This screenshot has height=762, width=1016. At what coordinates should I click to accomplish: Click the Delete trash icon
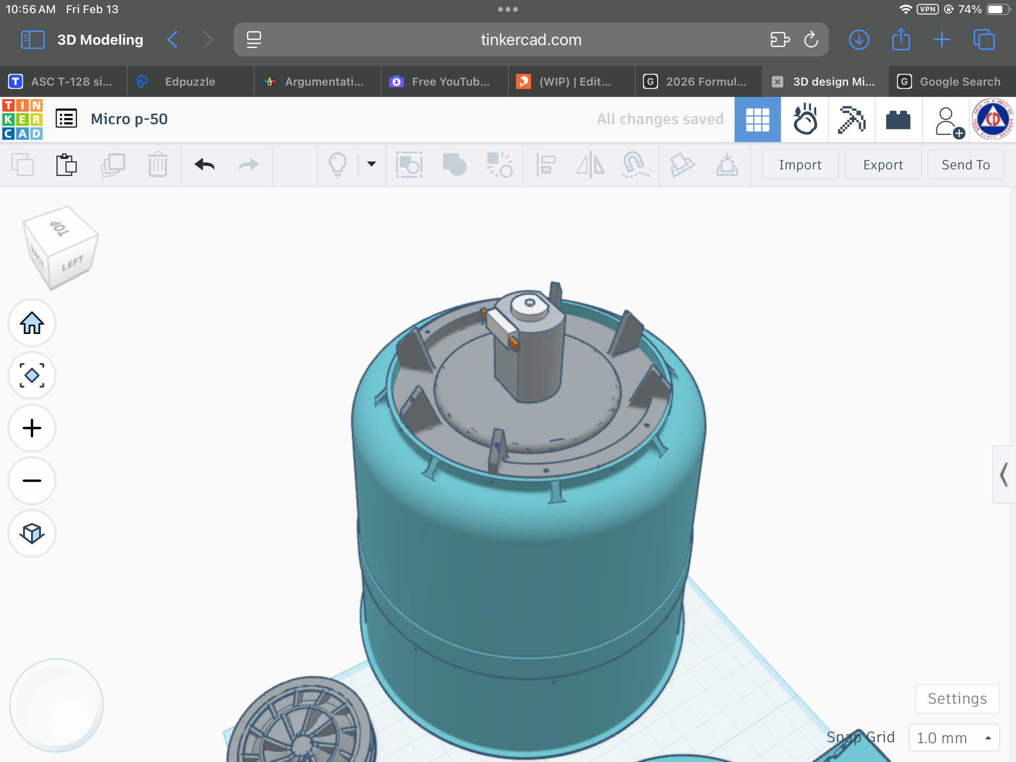pyautogui.click(x=158, y=165)
